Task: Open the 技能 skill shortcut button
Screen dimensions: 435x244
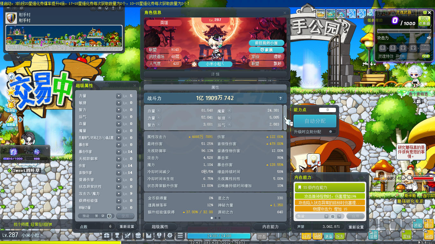Action: coord(418,224)
